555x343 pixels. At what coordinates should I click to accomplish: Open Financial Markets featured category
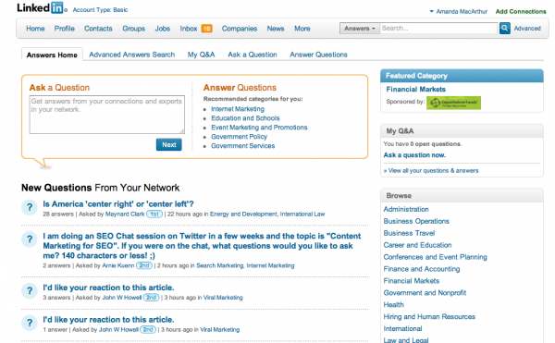(415, 89)
